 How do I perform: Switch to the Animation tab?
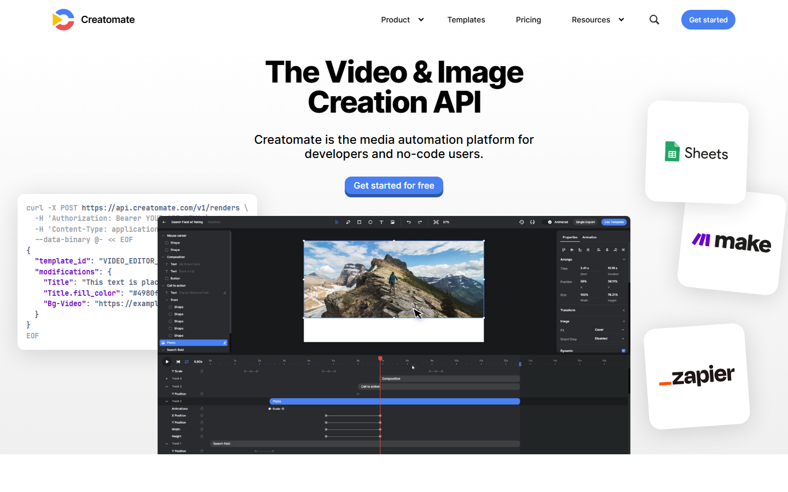pos(589,237)
